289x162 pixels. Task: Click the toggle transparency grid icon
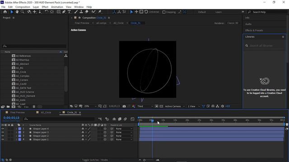tap(161, 106)
